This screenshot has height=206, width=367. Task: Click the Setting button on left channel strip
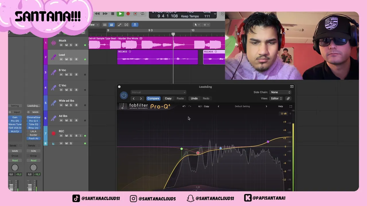(x=15, y=106)
